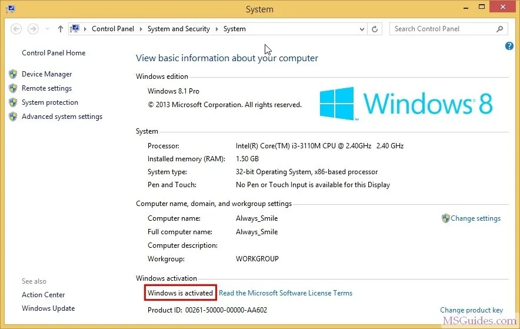Expand the arrow after System and Security

[216, 29]
